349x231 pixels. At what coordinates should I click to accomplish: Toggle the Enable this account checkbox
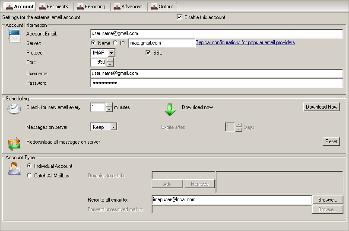click(x=179, y=17)
